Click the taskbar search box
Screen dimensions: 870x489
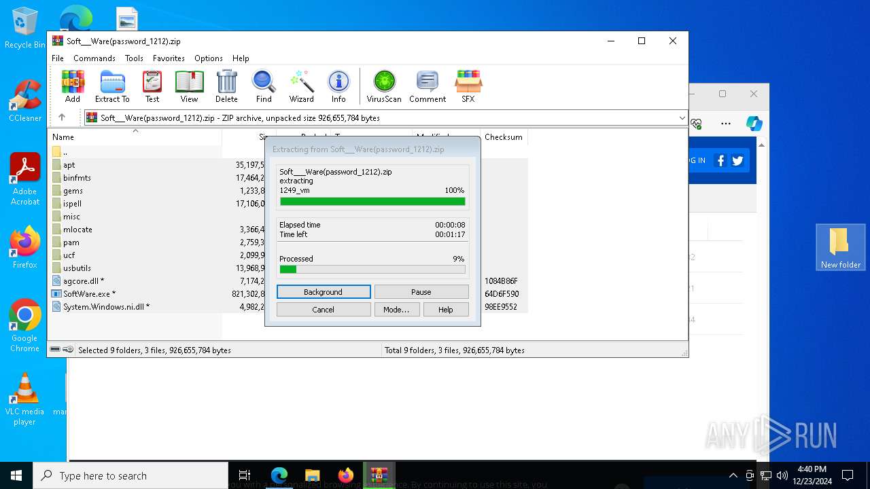coord(130,475)
